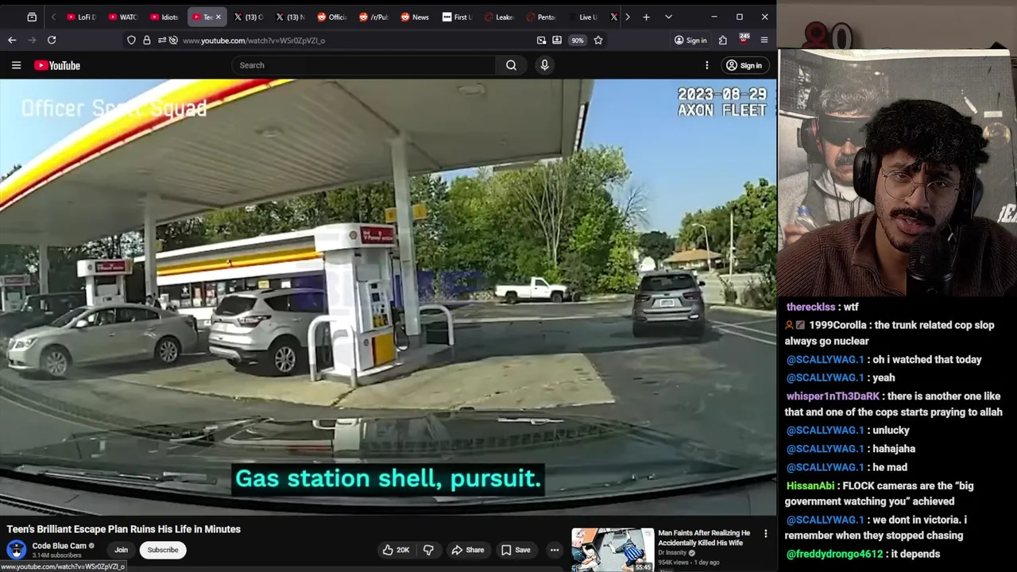Open the YouTube guide hamburger menu
Screen dimensions: 1017x572
(16, 65)
